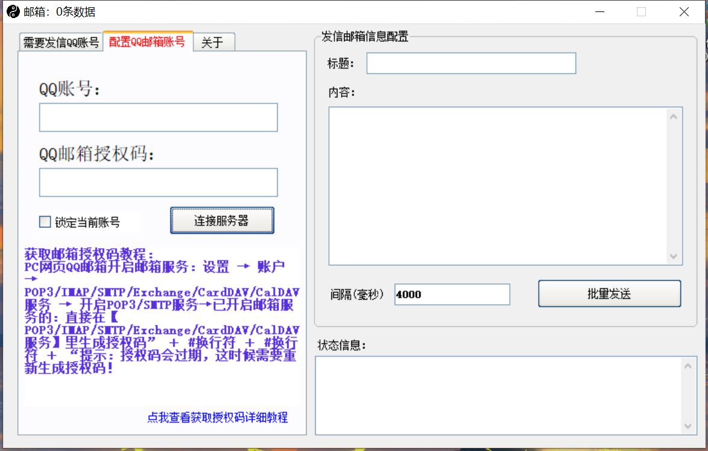Click the 标题 text field
708x451 pixels.
coord(471,63)
